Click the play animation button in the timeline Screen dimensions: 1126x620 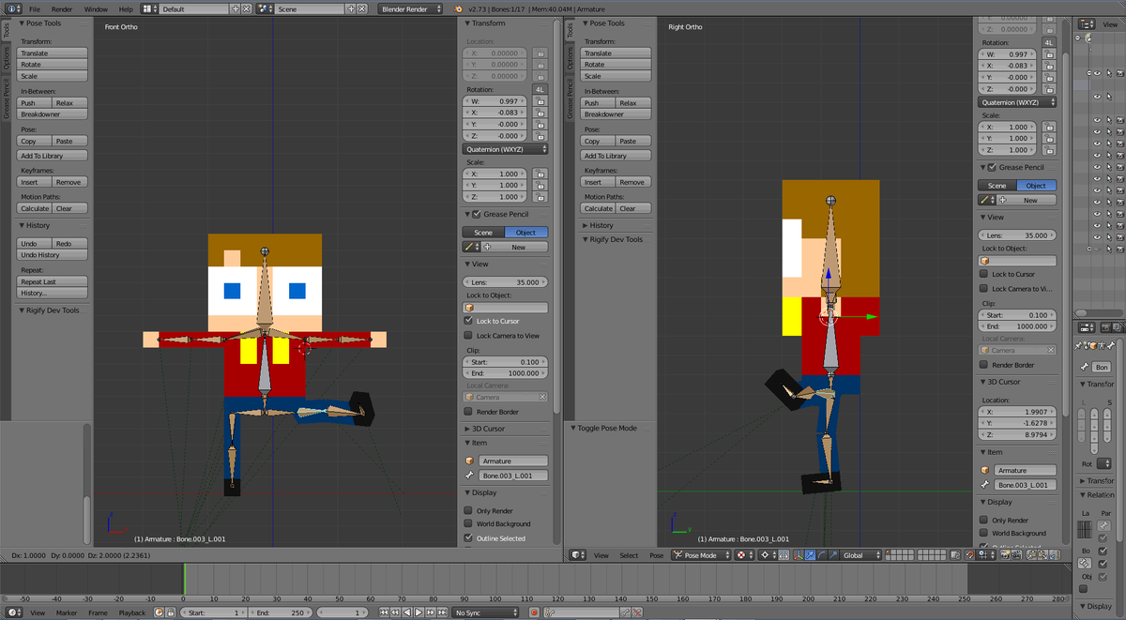(417, 612)
